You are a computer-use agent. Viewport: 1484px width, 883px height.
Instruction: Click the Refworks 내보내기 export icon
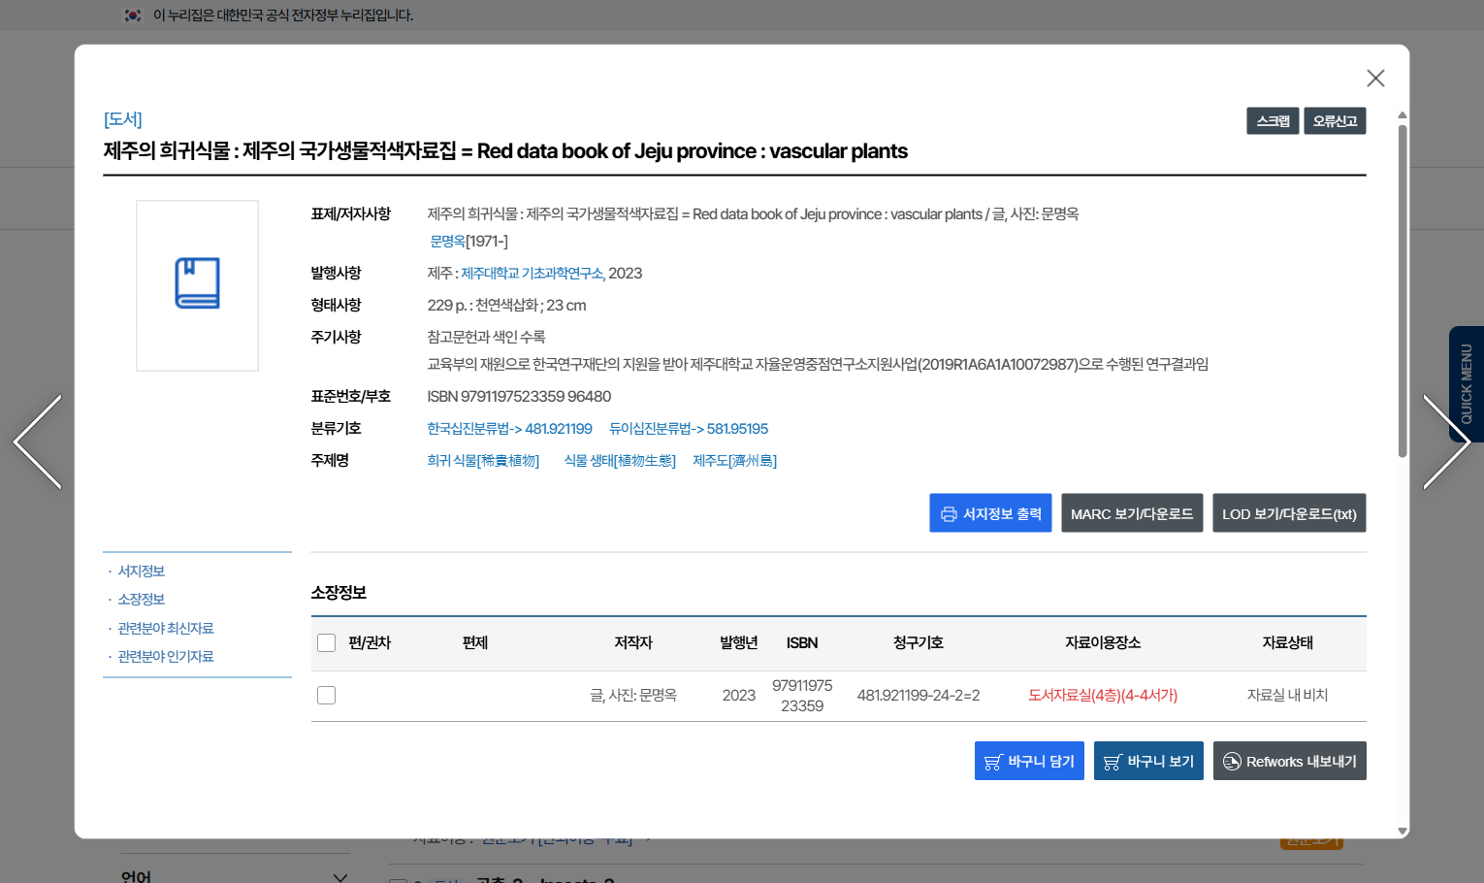pos(1231,762)
